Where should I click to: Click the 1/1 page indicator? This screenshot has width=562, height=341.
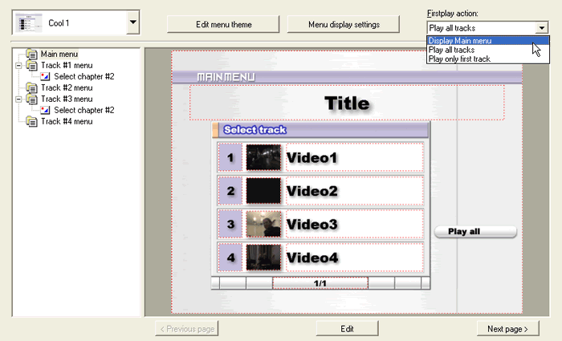coord(320,283)
